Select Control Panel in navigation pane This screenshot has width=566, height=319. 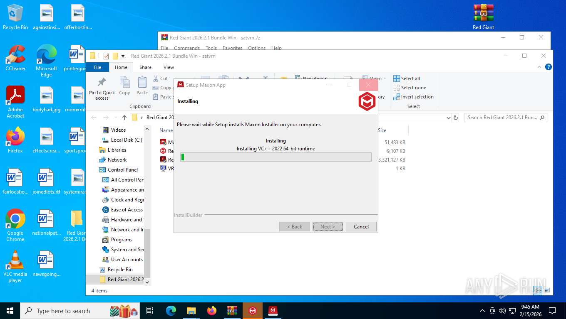point(123,170)
